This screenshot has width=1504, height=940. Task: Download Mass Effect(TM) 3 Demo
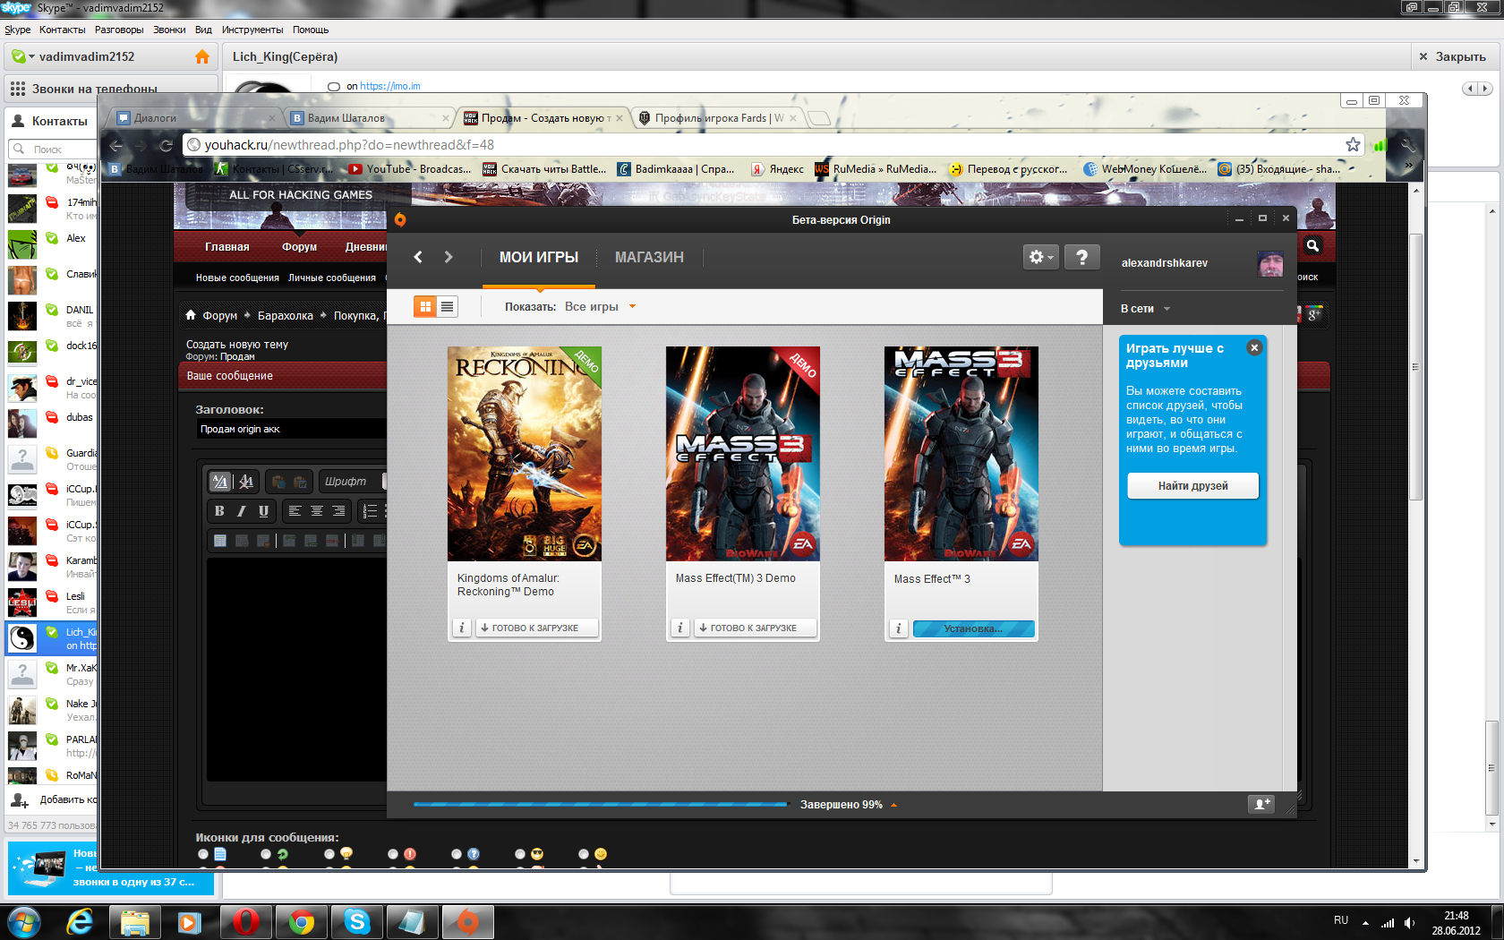754,628
